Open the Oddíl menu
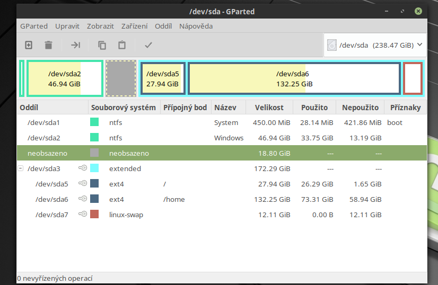The width and height of the screenshot is (438, 285). click(163, 26)
